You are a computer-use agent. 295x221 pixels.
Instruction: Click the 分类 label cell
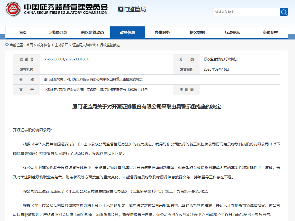click(x=186, y=59)
